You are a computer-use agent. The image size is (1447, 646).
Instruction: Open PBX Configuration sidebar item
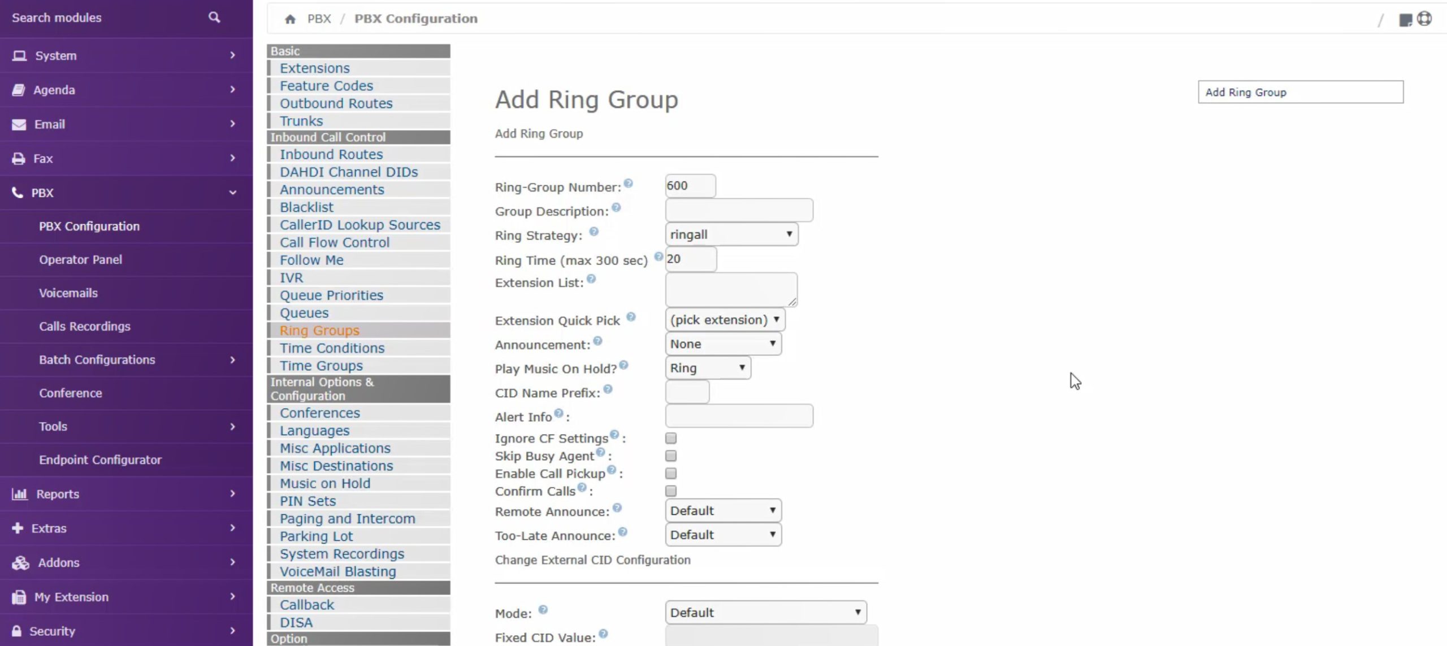pos(89,227)
